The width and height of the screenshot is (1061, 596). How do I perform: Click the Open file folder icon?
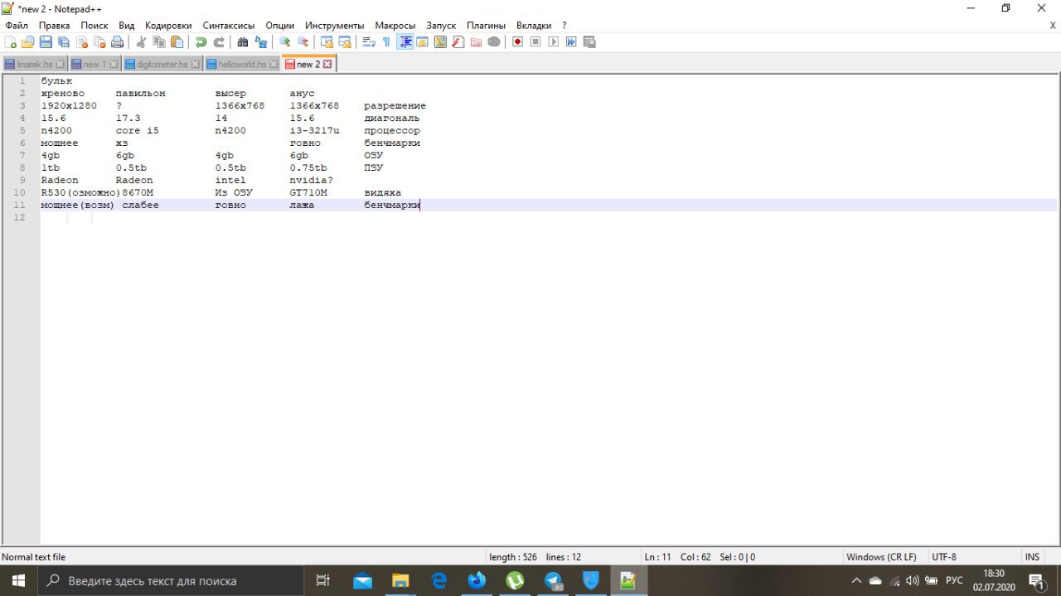27,42
